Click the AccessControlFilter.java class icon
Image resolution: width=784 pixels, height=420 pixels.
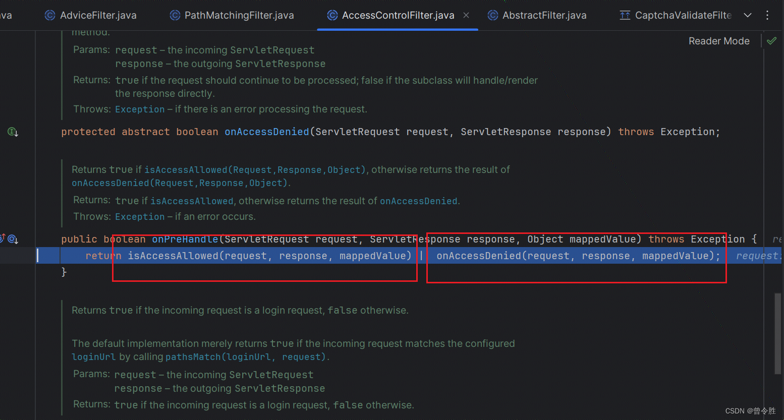pyautogui.click(x=332, y=15)
